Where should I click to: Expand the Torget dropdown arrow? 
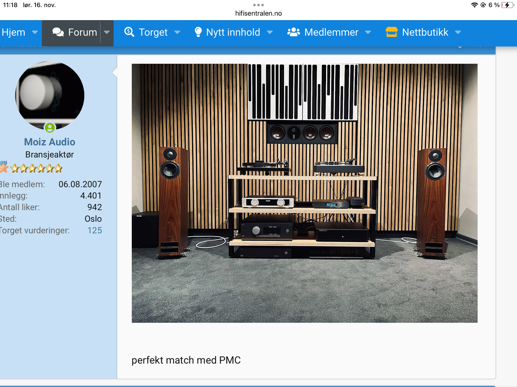tap(177, 32)
